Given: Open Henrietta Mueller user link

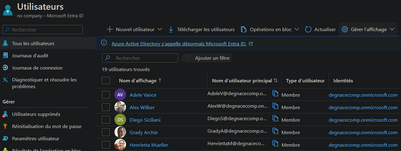Looking at the screenshot, I should (149, 145).
